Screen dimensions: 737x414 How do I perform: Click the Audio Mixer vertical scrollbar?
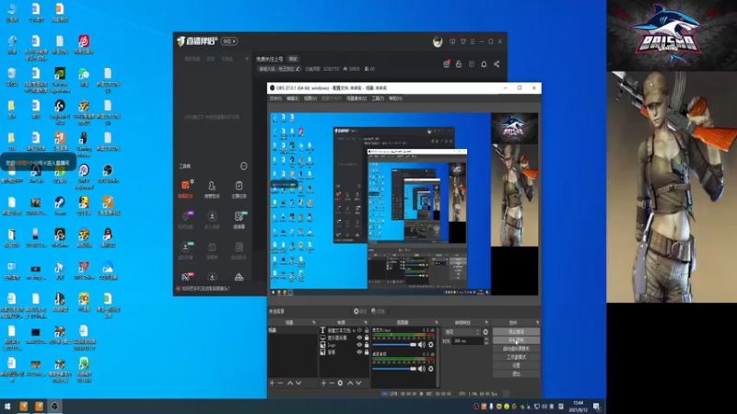[439, 357]
